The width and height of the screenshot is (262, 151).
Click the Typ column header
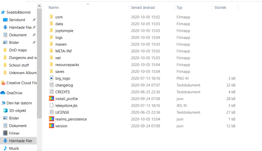[x=179, y=7]
